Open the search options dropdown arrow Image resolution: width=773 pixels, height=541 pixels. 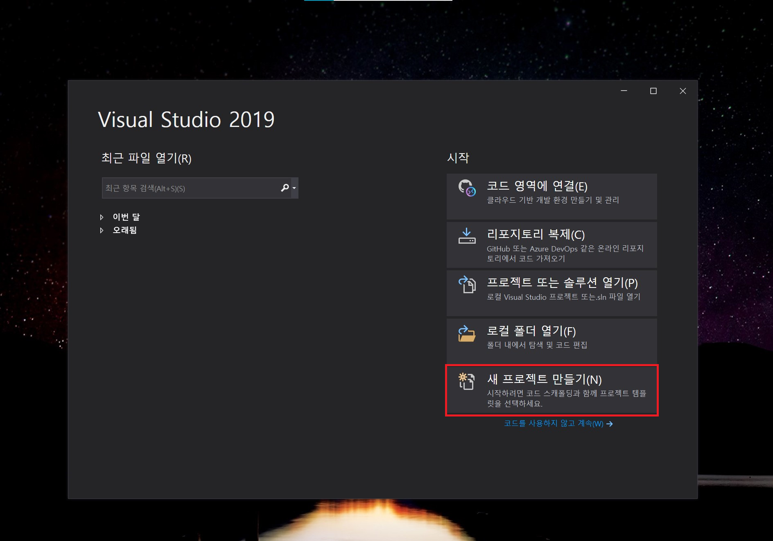coord(294,188)
